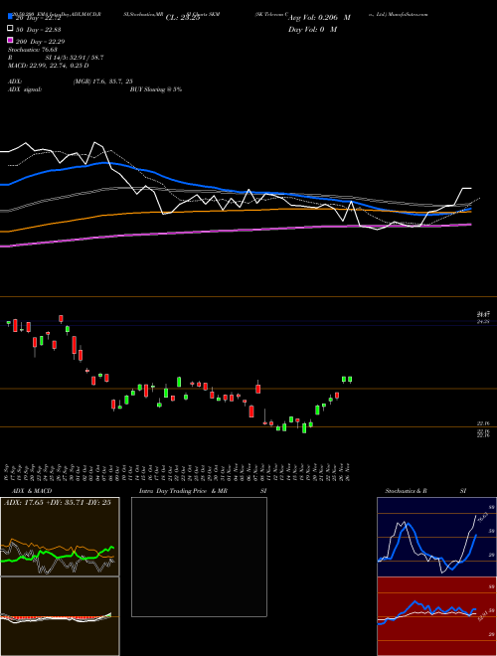Screen dimensions: 497x656
Task: Open the blue-background Stochastics chart panel
Action: click(x=436, y=537)
